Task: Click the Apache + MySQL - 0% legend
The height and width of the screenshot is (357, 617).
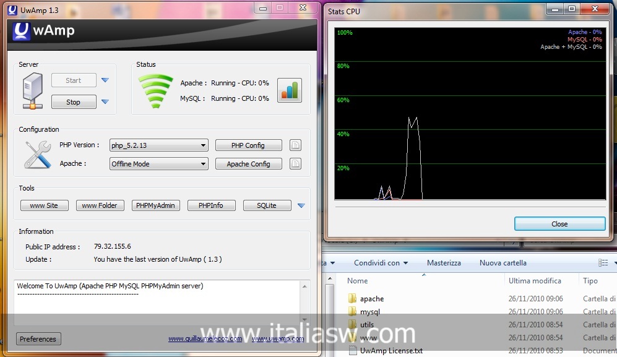Action: click(571, 47)
